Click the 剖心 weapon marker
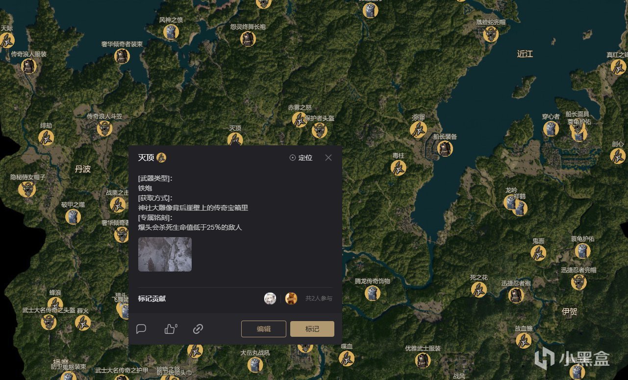Image resolution: width=628 pixels, height=380 pixels. tap(618, 156)
